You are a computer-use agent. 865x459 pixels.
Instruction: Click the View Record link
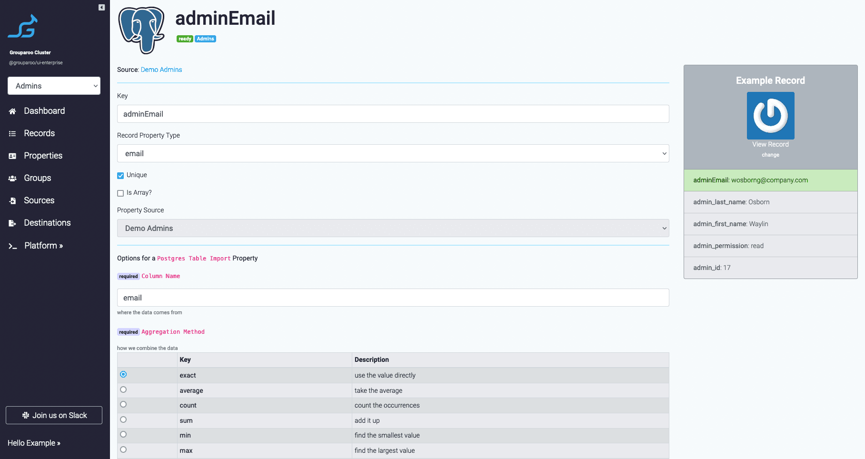770,144
